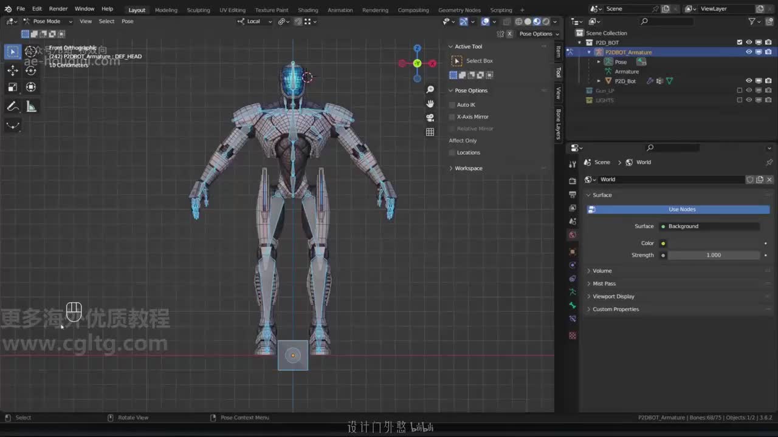Select the Select Box tool in the toolbar
778x437 pixels.
click(13, 52)
